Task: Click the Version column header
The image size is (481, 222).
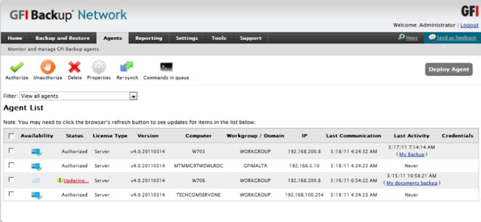Action: coord(148,136)
